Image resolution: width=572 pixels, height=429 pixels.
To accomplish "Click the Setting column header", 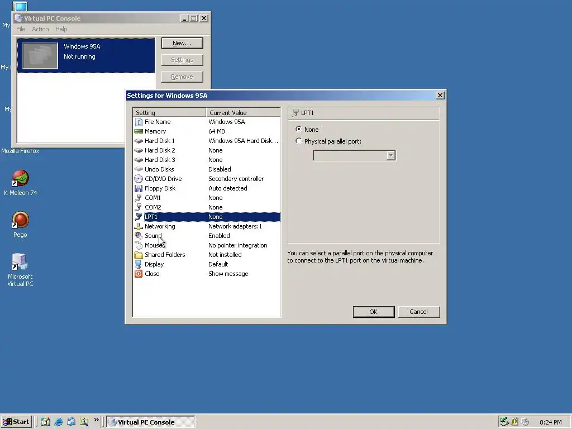I will pos(169,113).
